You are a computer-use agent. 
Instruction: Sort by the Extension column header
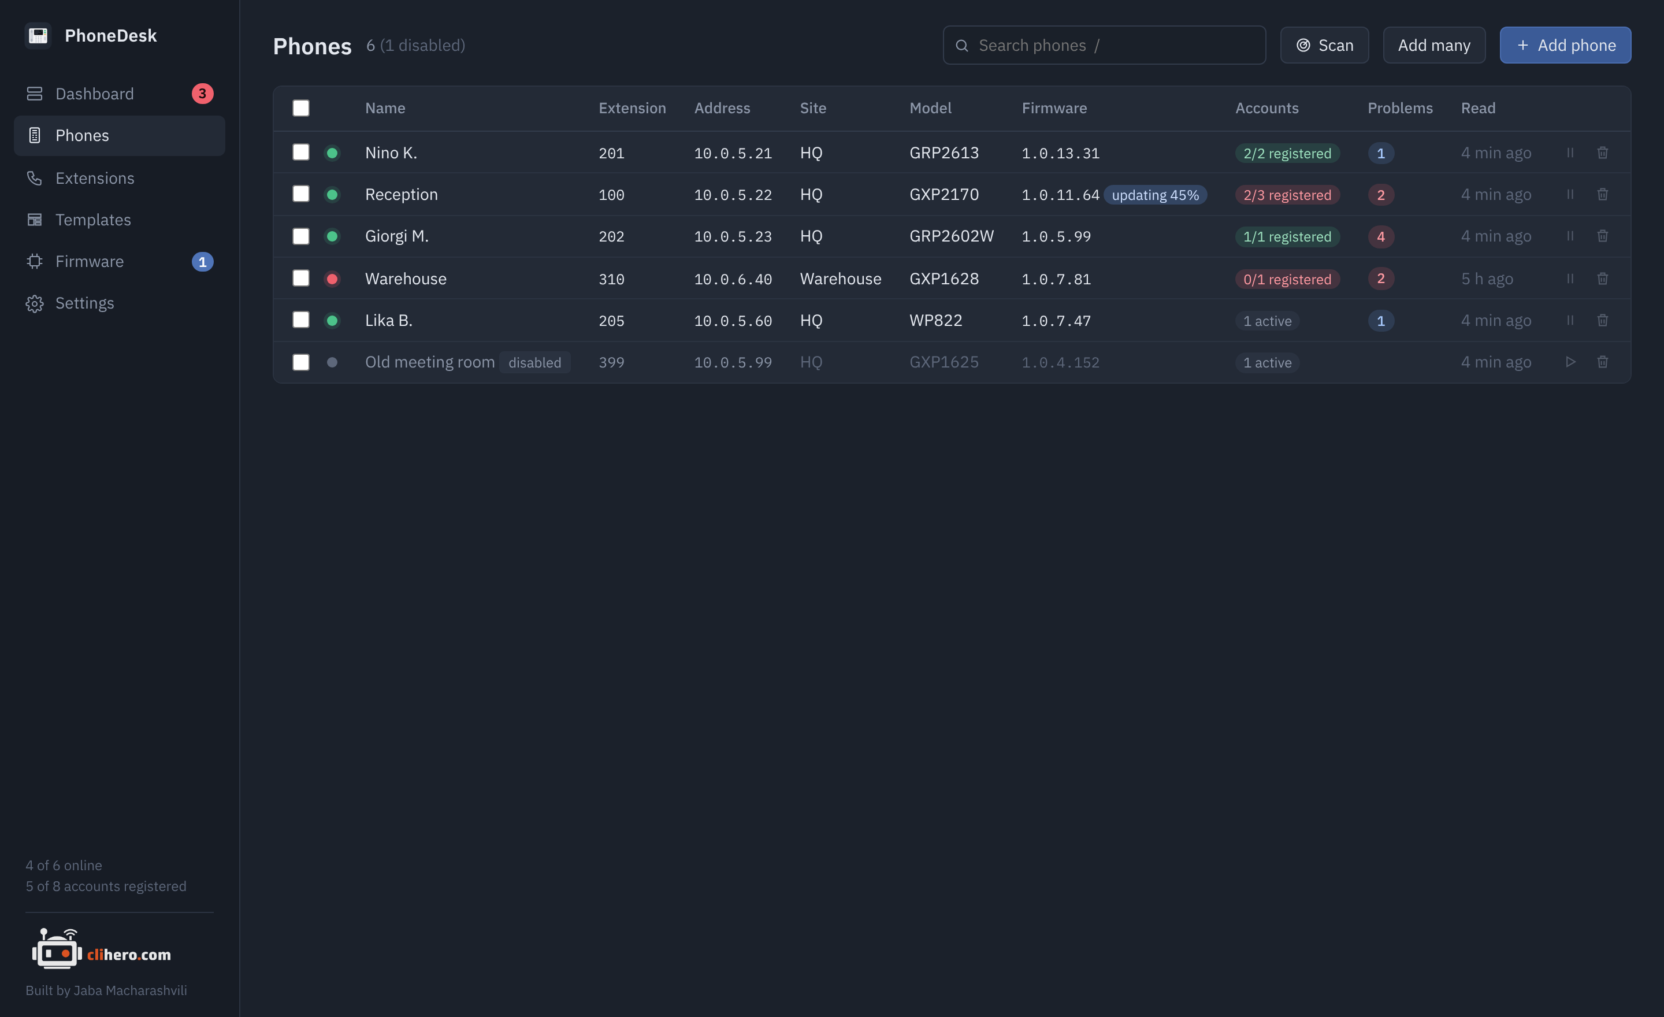click(x=632, y=108)
